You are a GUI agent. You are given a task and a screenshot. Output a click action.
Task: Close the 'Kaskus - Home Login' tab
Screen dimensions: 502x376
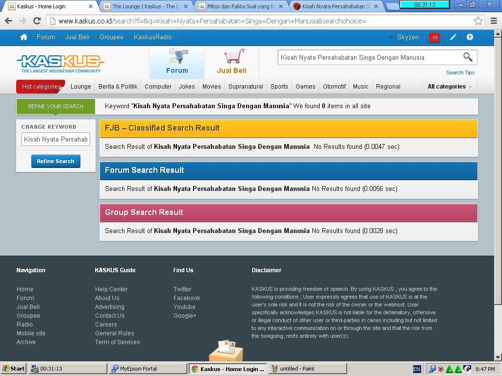tap(91, 6)
